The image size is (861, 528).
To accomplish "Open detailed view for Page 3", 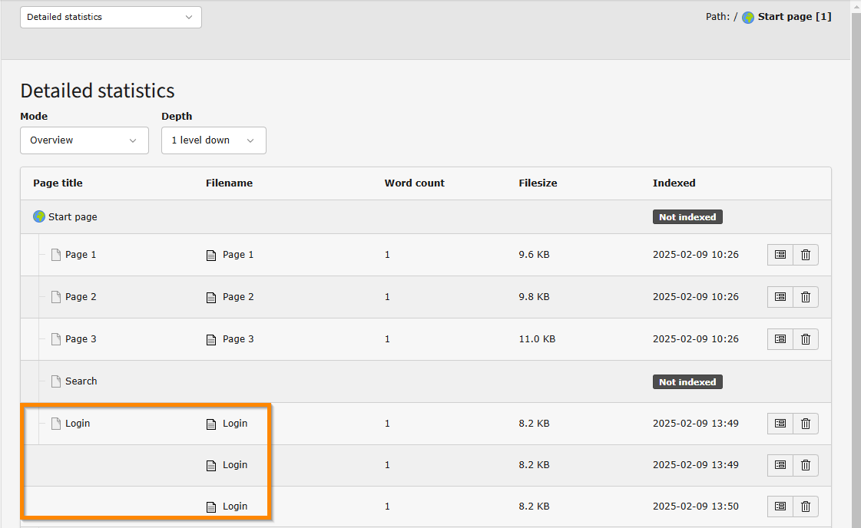I will 779,338.
